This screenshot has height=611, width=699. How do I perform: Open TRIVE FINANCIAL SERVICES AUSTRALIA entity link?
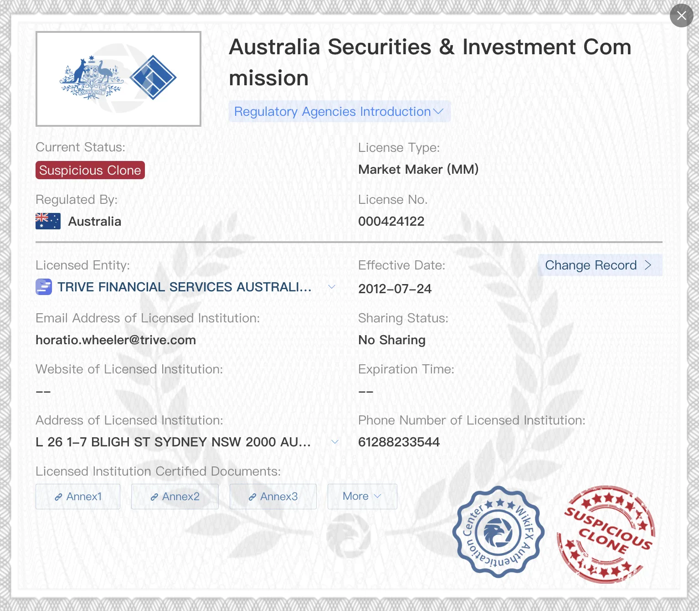point(185,287)
